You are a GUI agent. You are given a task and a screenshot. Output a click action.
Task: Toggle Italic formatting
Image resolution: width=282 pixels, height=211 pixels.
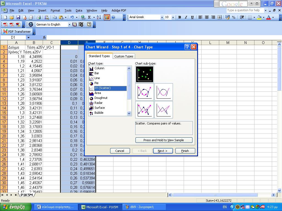(x=186, y=17)
